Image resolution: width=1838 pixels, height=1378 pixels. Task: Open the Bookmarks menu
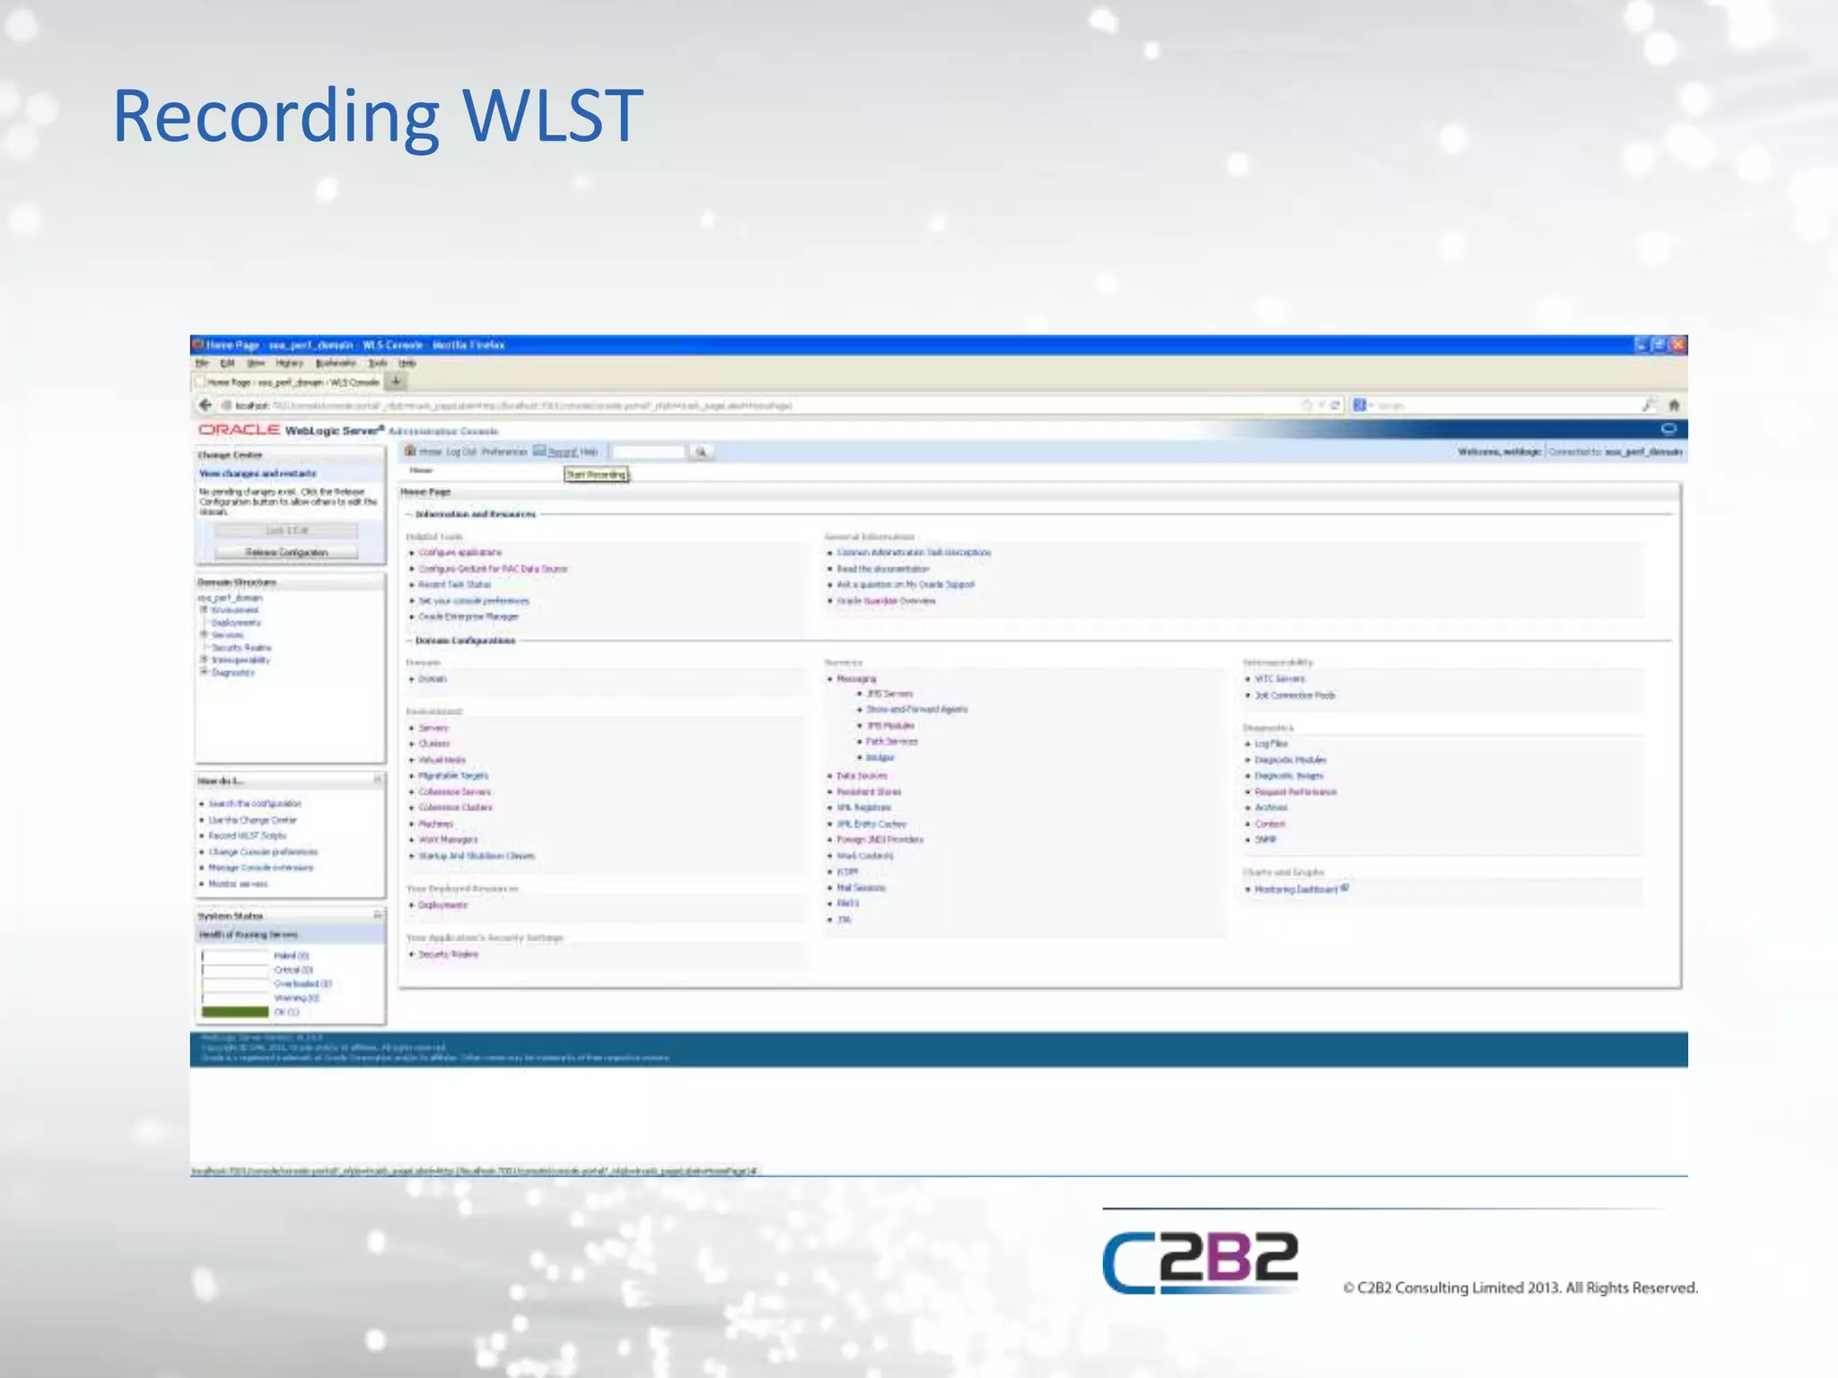336,363
